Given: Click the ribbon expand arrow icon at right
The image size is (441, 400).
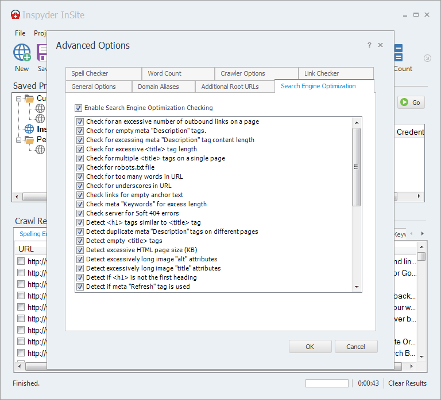Looking at the screenshot, I should pos(427,58).
